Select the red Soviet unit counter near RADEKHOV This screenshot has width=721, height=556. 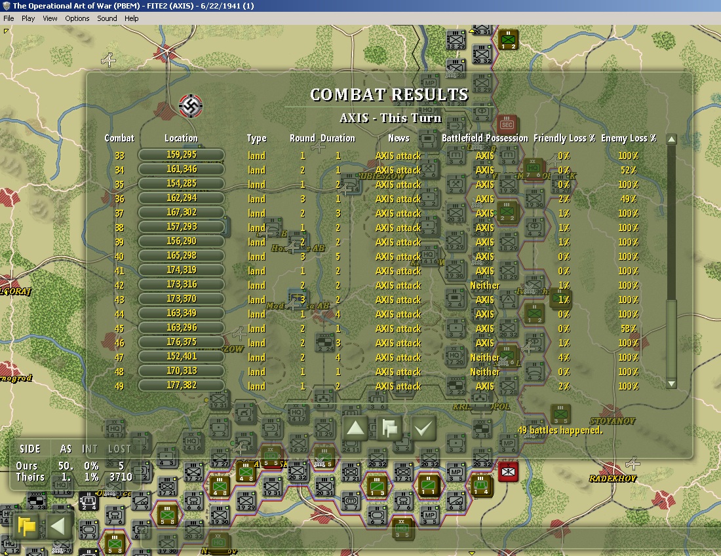tap(508, 472)
